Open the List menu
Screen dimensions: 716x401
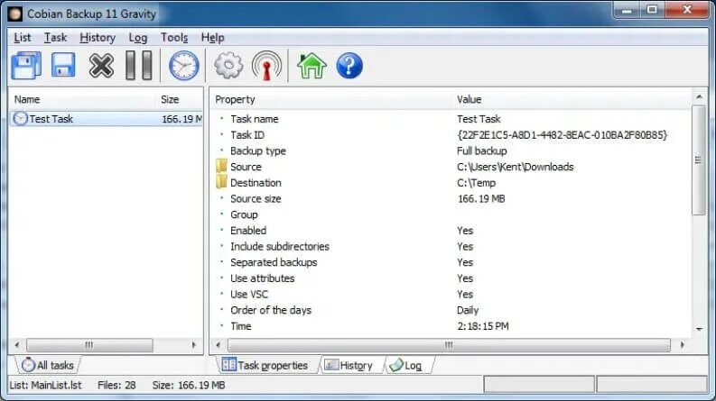tap(23, 37)
